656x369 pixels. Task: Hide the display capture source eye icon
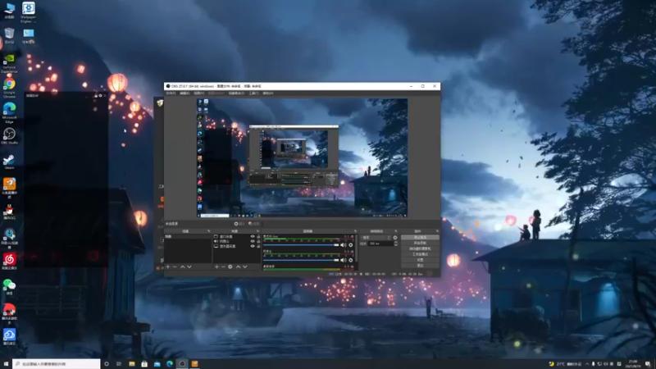[253, 247]
